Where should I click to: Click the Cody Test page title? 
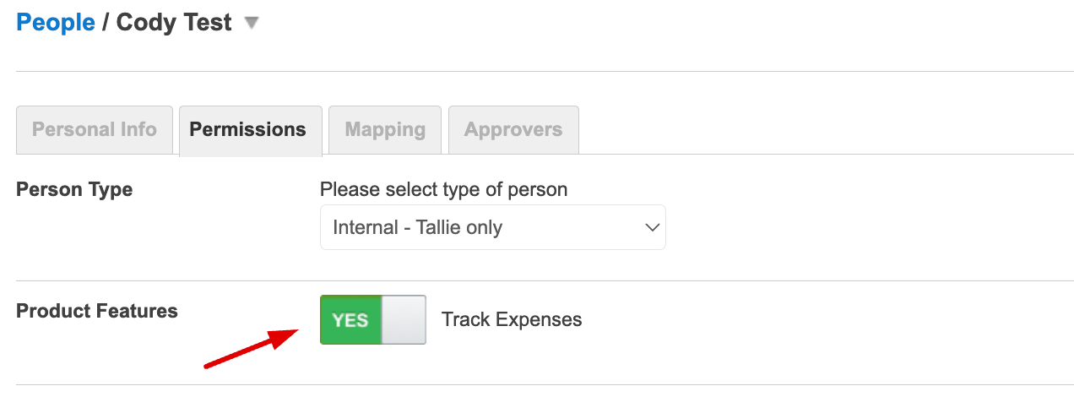pyautogui.click(x=174, y=23)
